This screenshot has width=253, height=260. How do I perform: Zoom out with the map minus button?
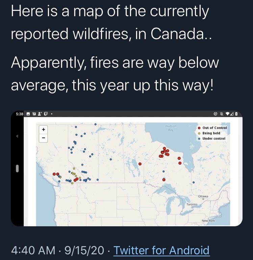click(43, 138)
